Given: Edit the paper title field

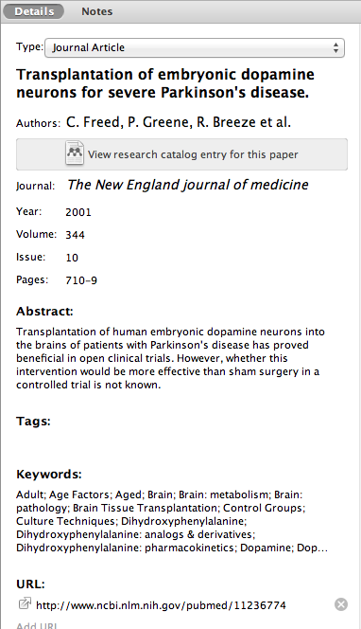Looking at the screenshot, I should coord(165,83).
